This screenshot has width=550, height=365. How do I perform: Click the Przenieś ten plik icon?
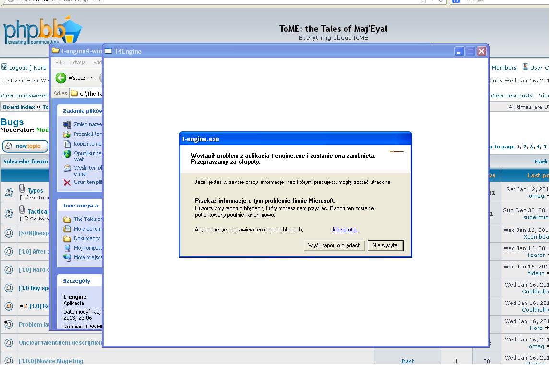tap(67, 134)
